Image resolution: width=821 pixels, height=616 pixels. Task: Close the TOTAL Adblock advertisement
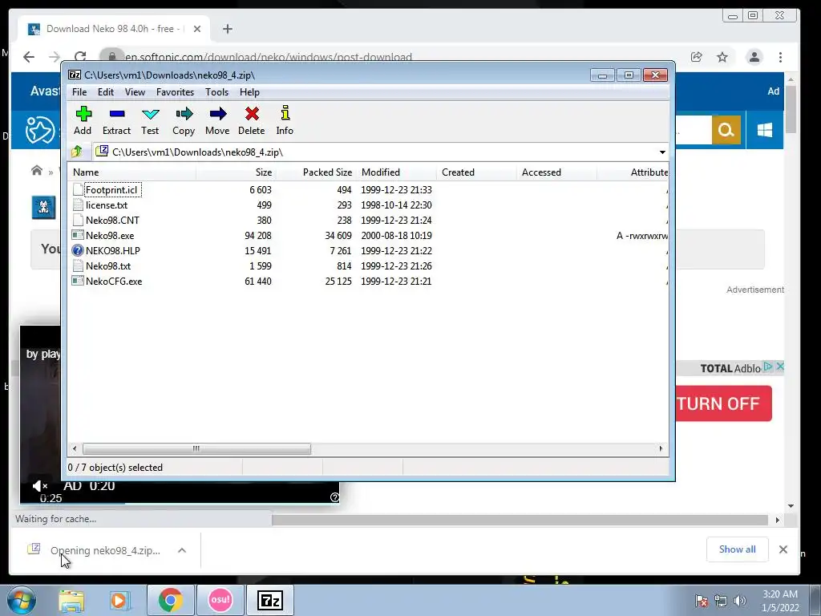pos(779,367)
